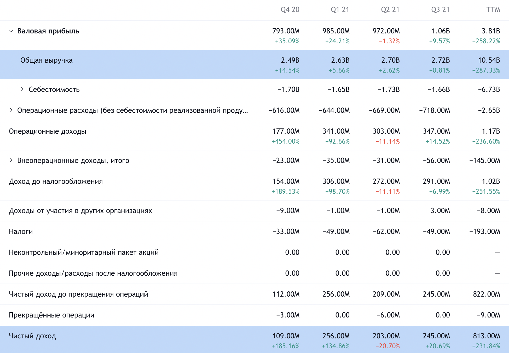Screen dimensions: 509x353
Task: Click TTM revenue 10.54B
Action: 489,60
